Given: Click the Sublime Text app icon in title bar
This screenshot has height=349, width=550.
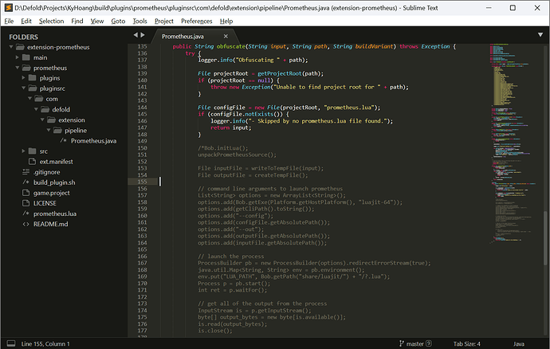Looking at the screenshot, I should [9, 8].
